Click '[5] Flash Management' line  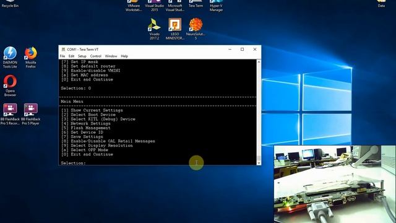(86, 128)
